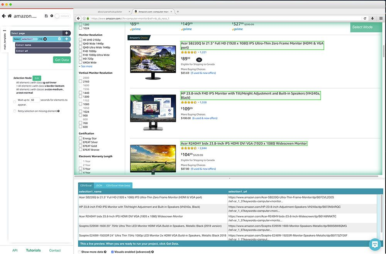Check the 3 Year warranty filter

[x=81, y=168]
